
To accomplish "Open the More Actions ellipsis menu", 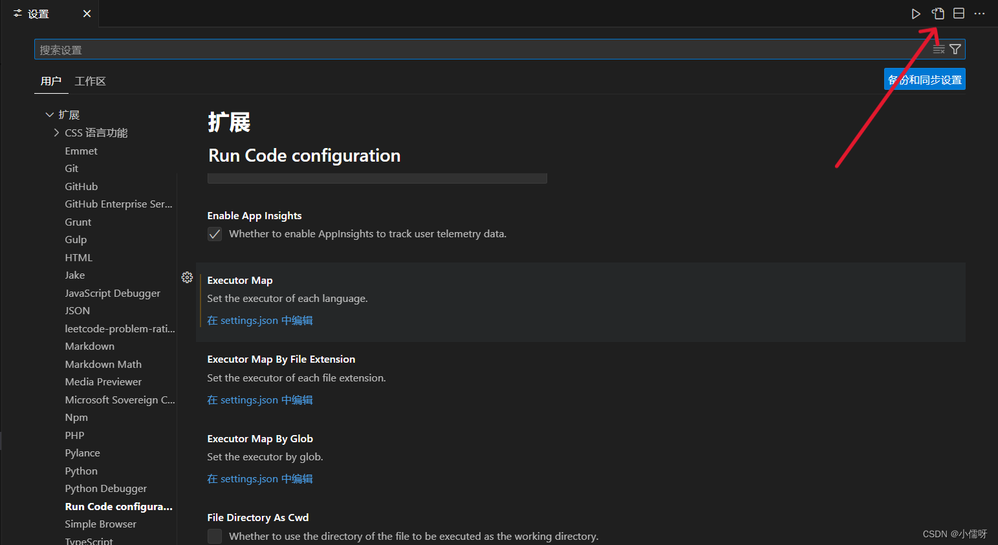I will click(979, 13).
